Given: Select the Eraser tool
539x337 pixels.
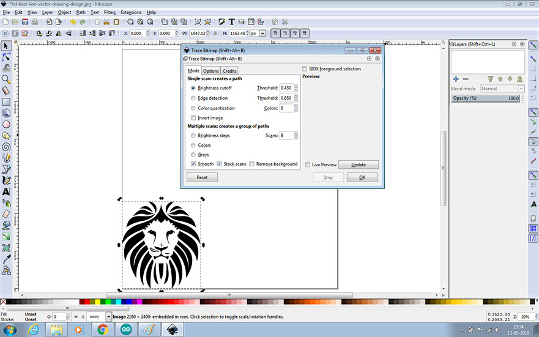Looking at the screenshot, I should [x=6, y=214].
